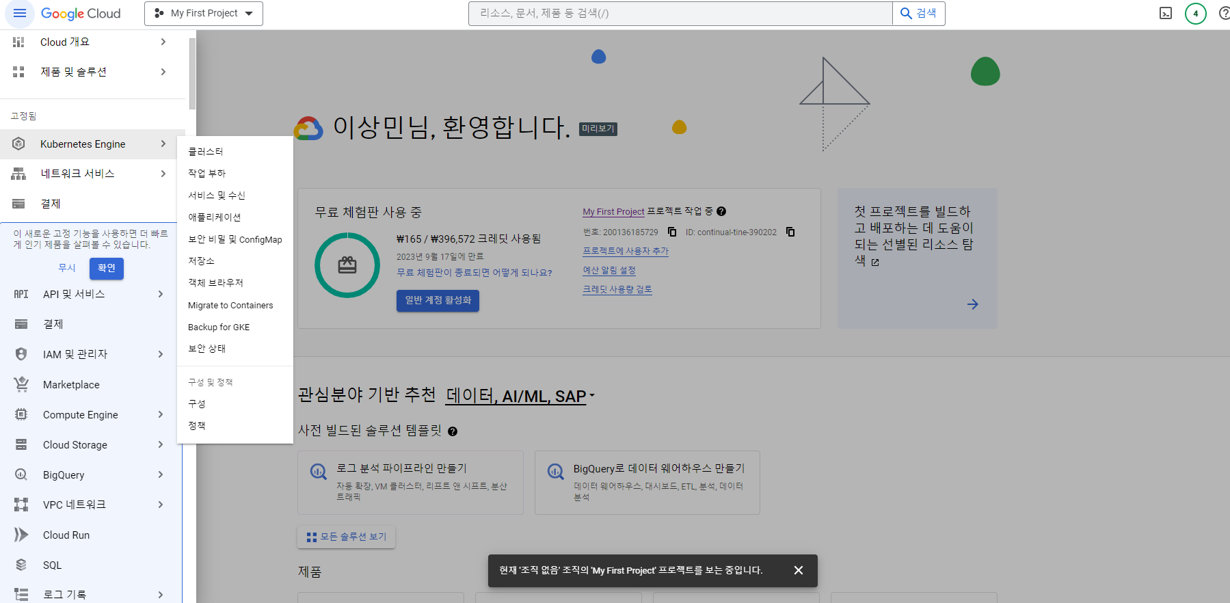
Task: Select 작업 부하 in Kubernetes submenu
Action: pyautogui.click(x=235, y=174)
